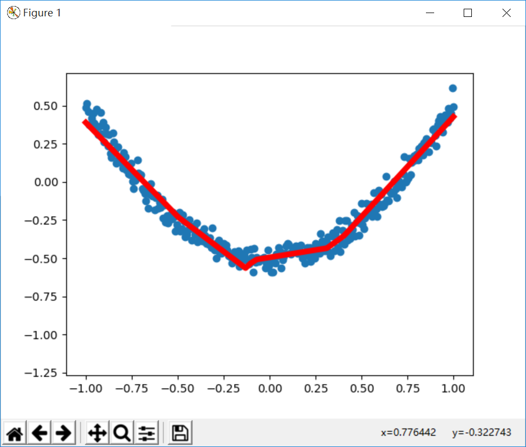Click y-axis tick label −0.75
Image resolution: width=526 pixels, height=447 pixels.
pos(40,297)
